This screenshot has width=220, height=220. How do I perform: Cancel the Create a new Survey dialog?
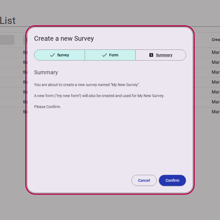click(x=144, y=180)
